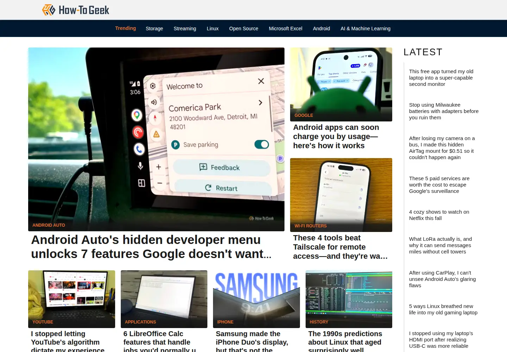Open AI & Machine Learning section
Viewport: 507px width, 352px height.
pos(365,29)
